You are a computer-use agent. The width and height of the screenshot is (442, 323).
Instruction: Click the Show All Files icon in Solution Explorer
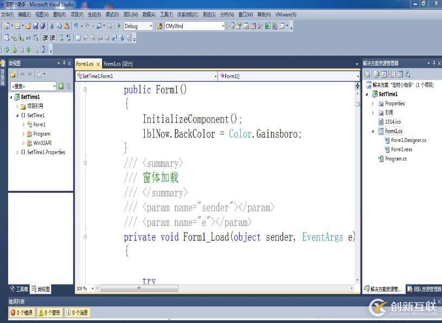[376, 74]
